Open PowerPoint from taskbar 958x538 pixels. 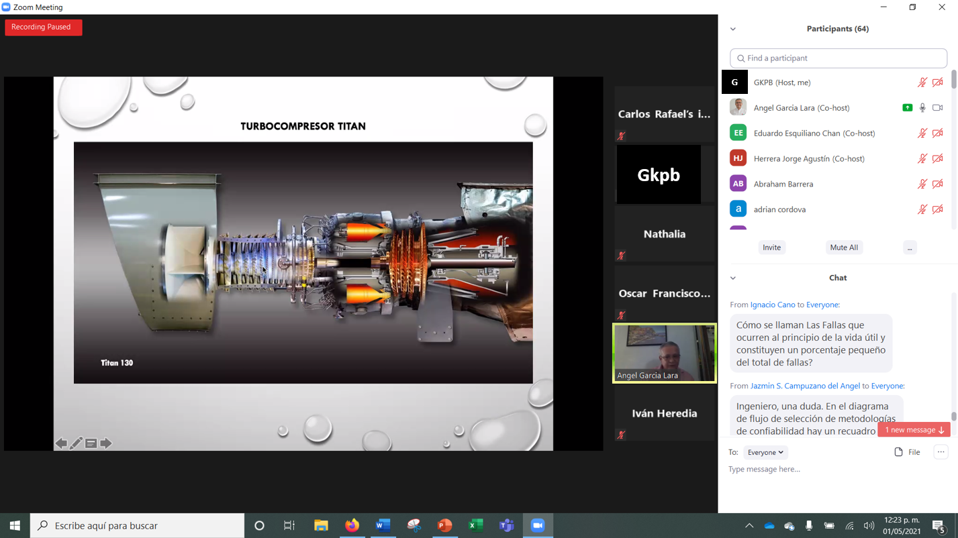tap(444, 526)
